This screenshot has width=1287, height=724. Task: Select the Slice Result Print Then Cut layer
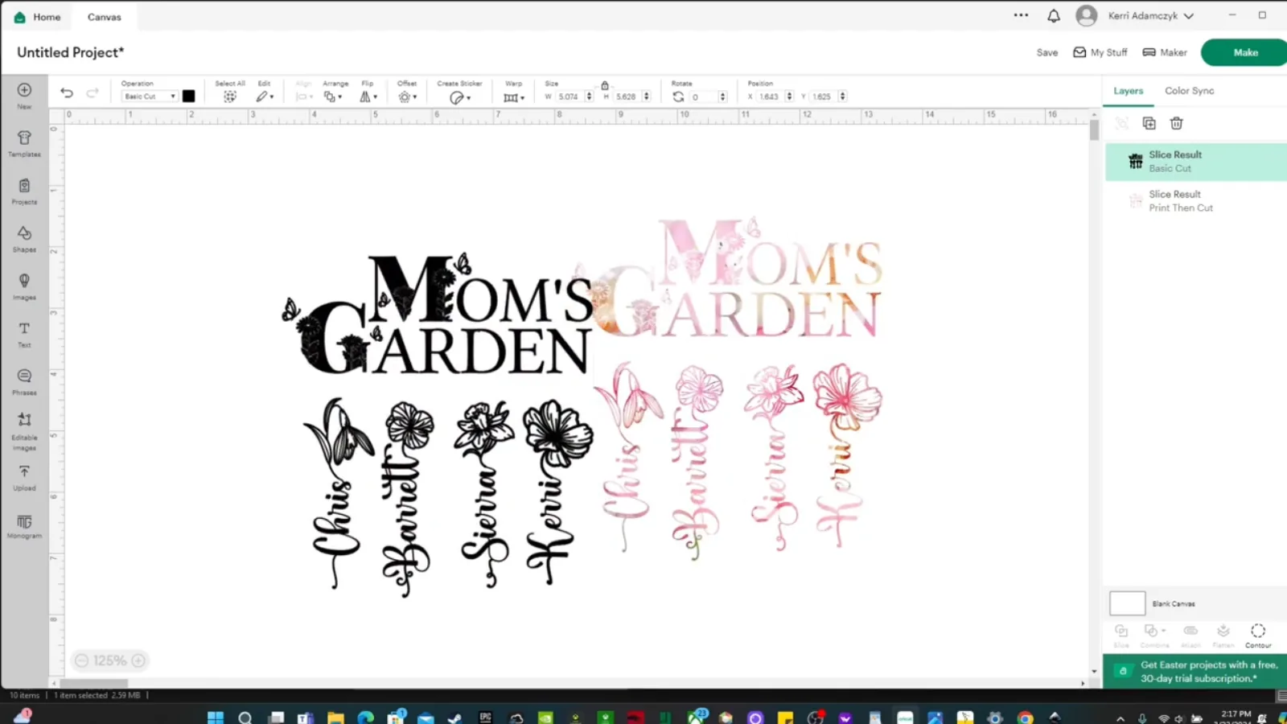click(1195, 200)
